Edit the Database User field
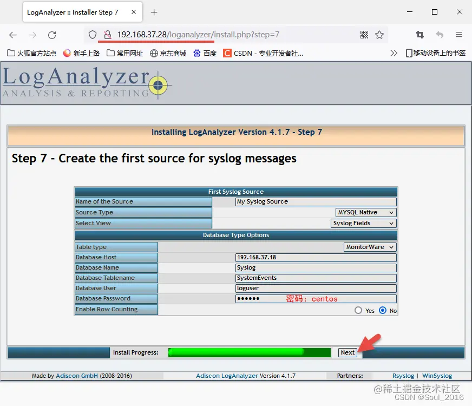Screen dimensions: 472x406 click(316, 289)
